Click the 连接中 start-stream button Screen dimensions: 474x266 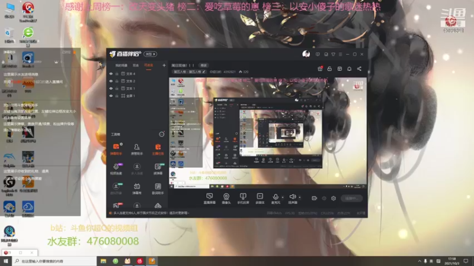coord(351,198)
